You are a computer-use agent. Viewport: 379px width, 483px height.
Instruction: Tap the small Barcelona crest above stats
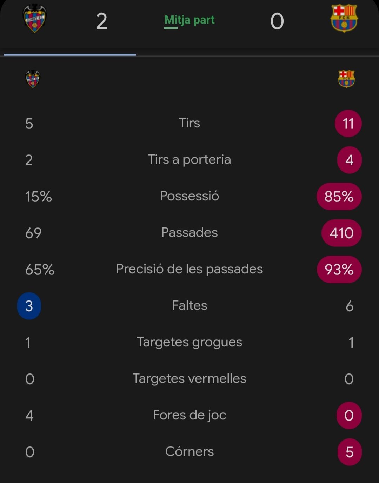346,79
